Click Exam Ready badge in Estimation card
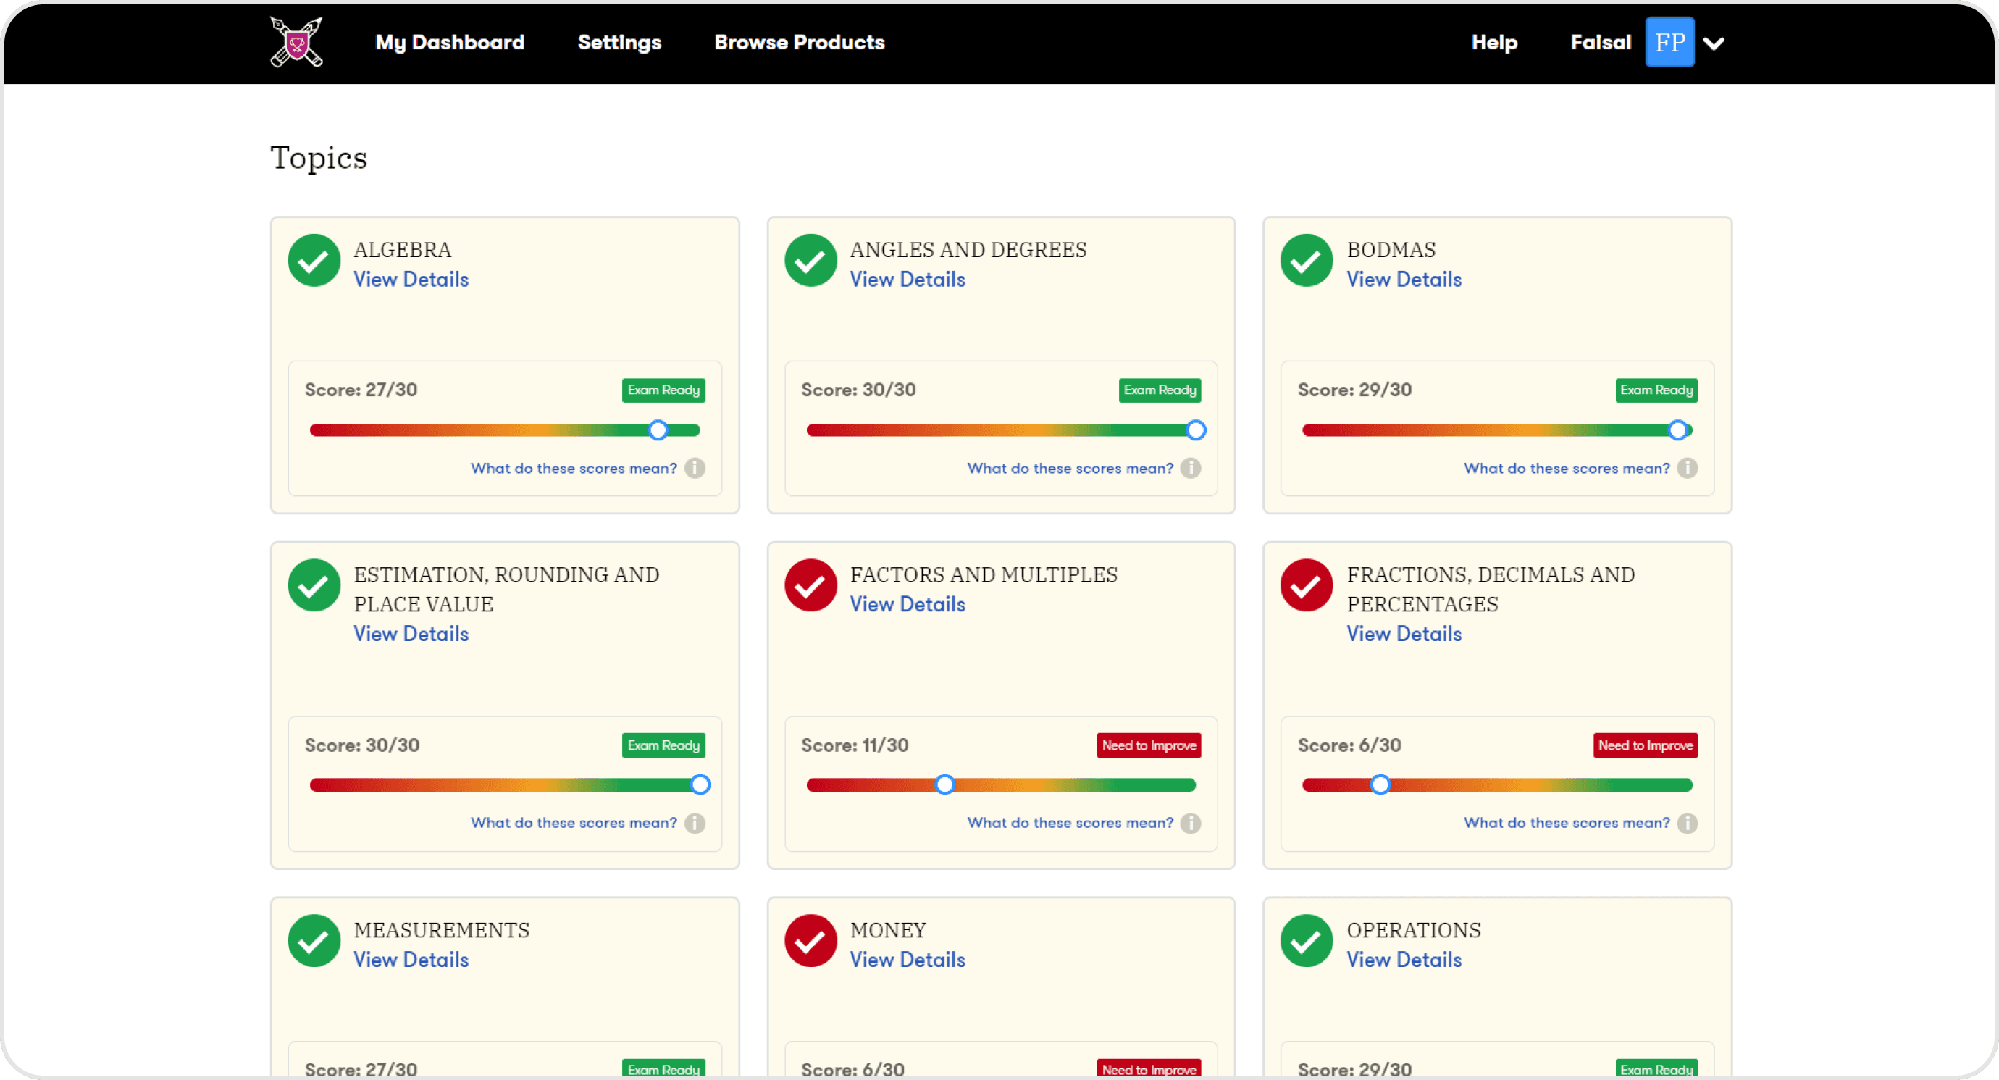 [x=663, y=745]
